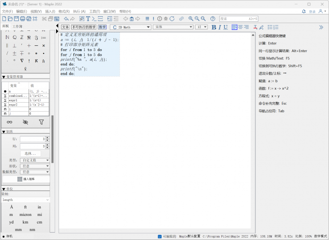Apply bold formatting with the B icon

214,27
